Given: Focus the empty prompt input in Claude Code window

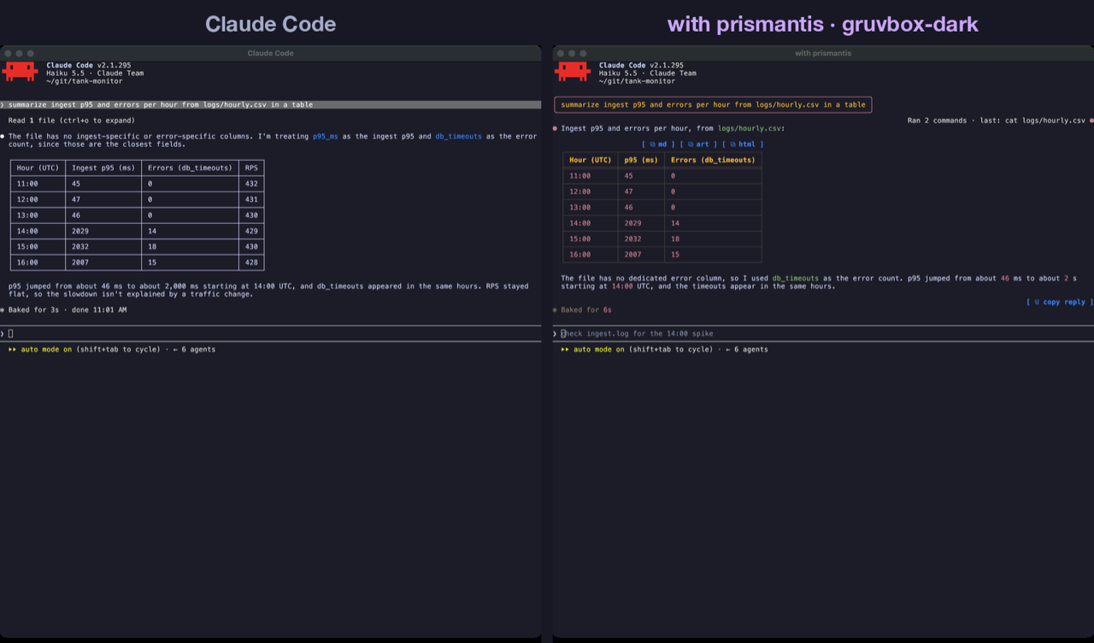Looking at the screenshot, I should pyautogui.click(x=271, y=333).
